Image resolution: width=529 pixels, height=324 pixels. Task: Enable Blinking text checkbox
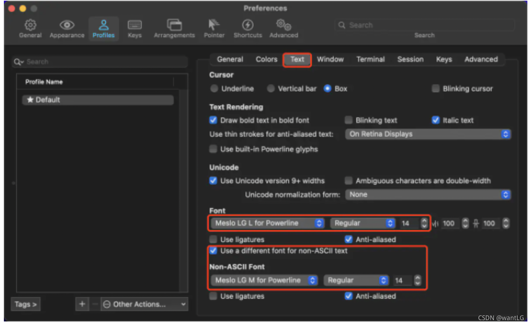tap(348, 120)
